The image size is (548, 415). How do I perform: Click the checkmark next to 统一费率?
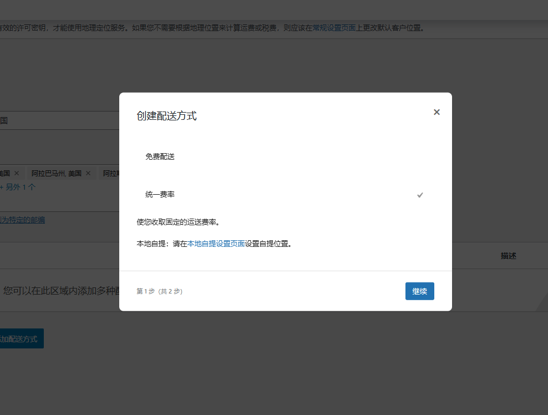point(420,195)
